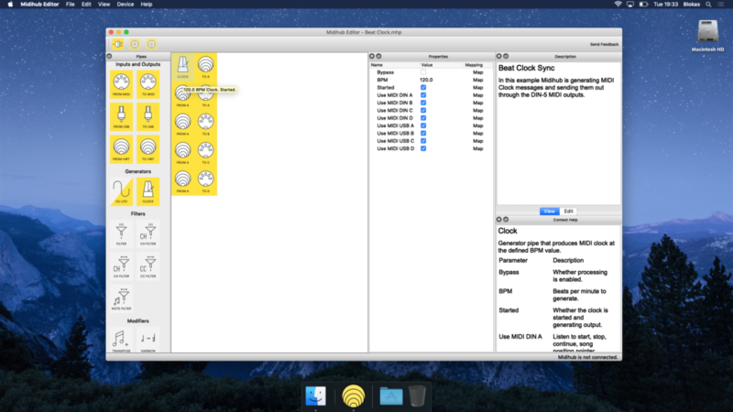Open the View menu in menu bar

click(x=103, y=5)
